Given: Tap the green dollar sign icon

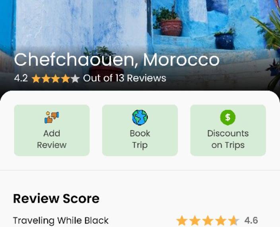Looking at the screenshot, I should point(227,117).
